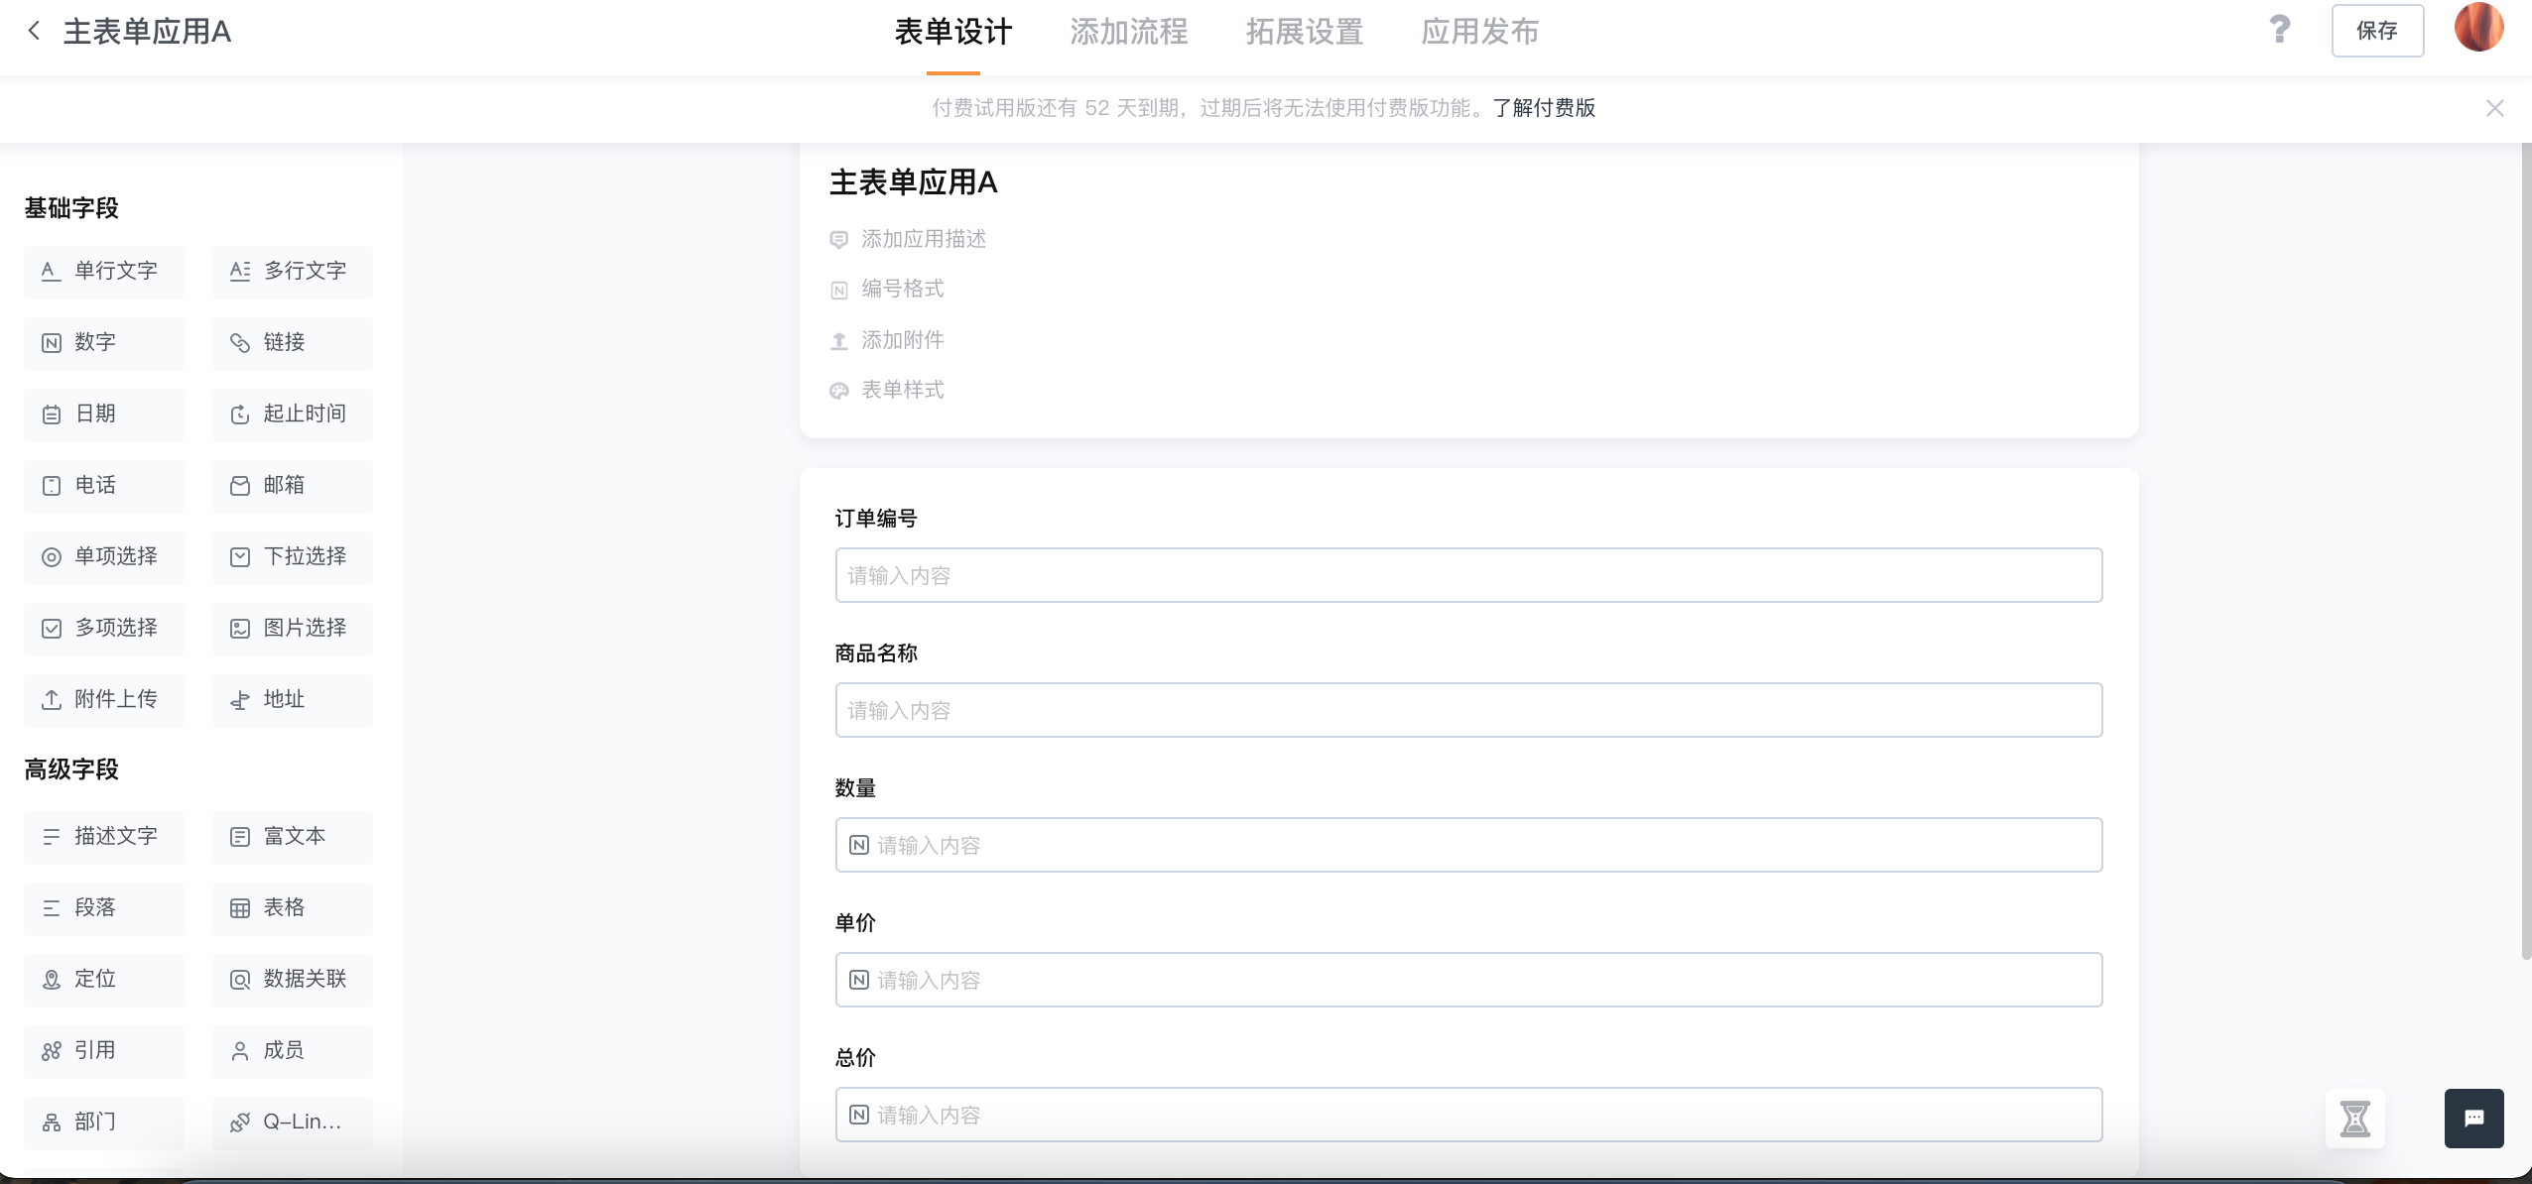This screenshot has height=1184, width=2532.
Task: Switch to the 添加流程 tab
Action: point(1128,32)
